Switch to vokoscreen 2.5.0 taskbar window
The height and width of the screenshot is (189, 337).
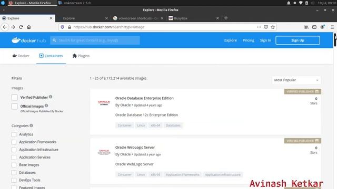tap(75, 3)
